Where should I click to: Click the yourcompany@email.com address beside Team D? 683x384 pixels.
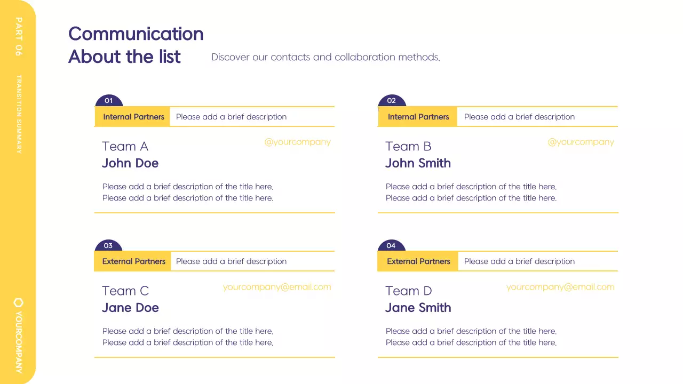pyautogui.click(x=560, y=287)
